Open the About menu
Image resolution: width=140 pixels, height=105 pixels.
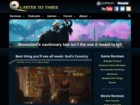[x=83, y=16]
